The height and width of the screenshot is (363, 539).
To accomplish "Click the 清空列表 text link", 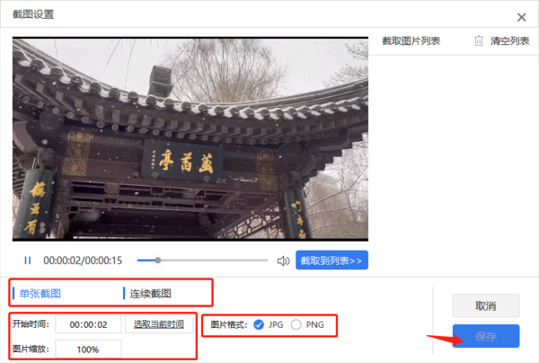I will [509, 41].
